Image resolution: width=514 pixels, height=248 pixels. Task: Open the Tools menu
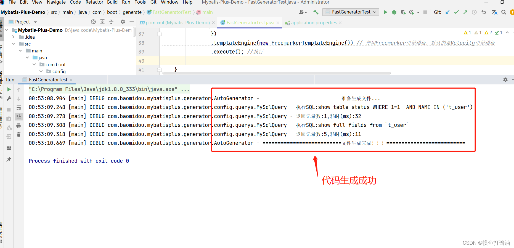point(140,2)
